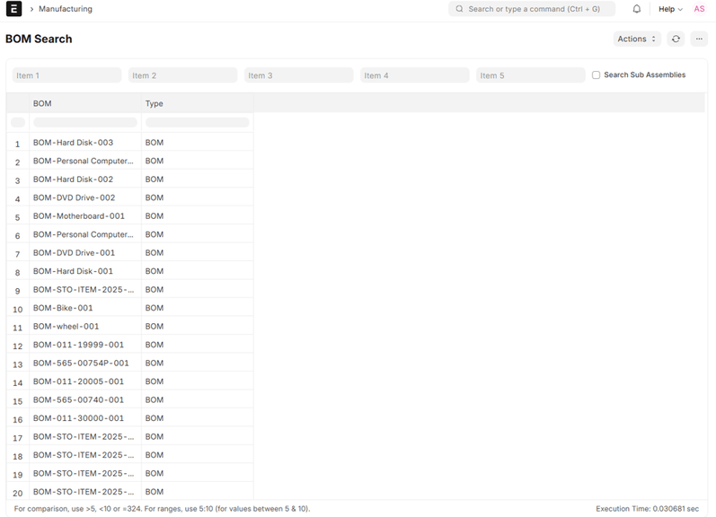Focus the Item 1 input field
The height and width of the screenshot is (517, 716).
[66, 75]
